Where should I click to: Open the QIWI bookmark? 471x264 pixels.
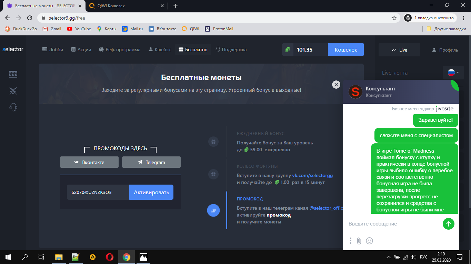pos(191,29)
